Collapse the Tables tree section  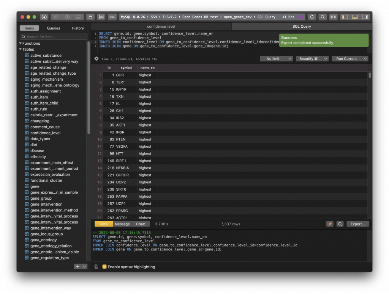pos(20,49)
